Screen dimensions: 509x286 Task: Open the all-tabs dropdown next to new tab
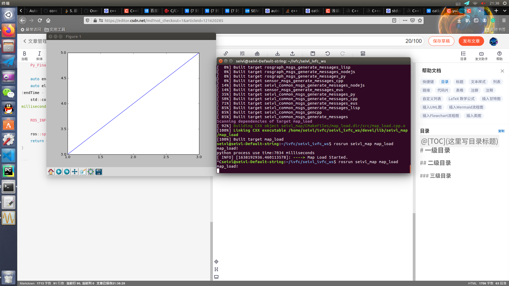(504, 11)
